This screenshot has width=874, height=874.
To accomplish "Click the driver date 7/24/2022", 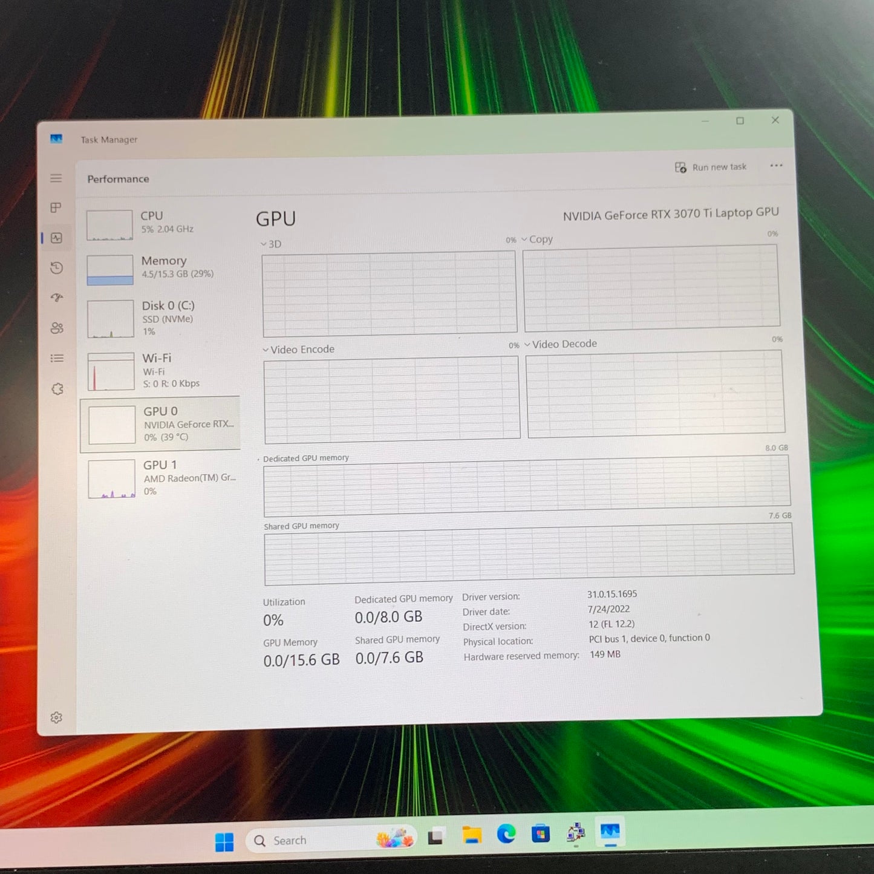I will click(x=609, y=609).
